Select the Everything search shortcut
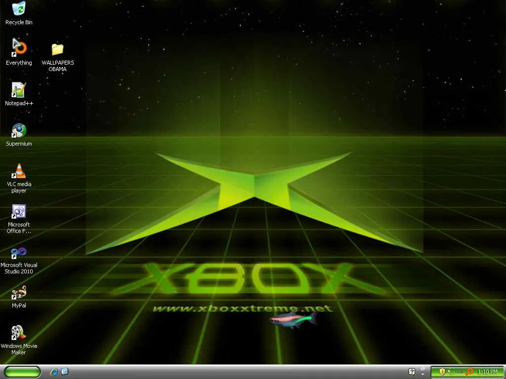 coord(19,52)
